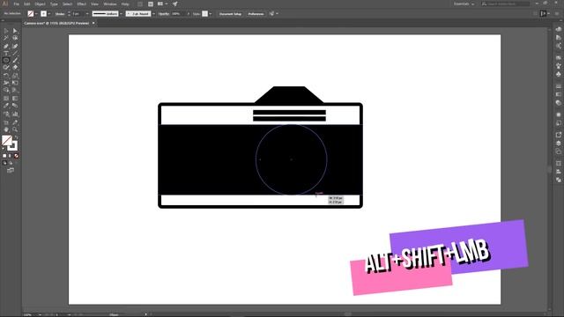Open the stroke color dropdown arrow
This screenshot has width=564, height=317.
click(x=49, y=14)
